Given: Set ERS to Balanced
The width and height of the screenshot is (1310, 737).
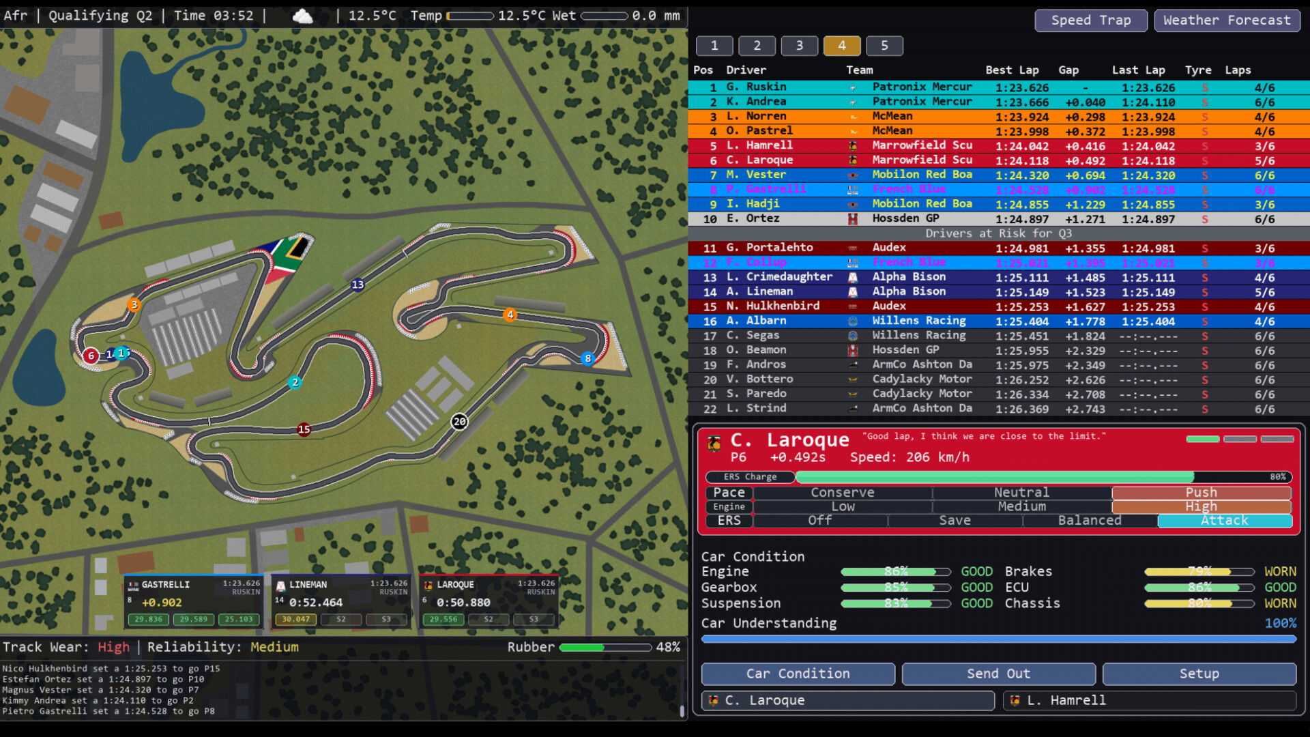Looking at the screenshot, I should pos(1090,521).
